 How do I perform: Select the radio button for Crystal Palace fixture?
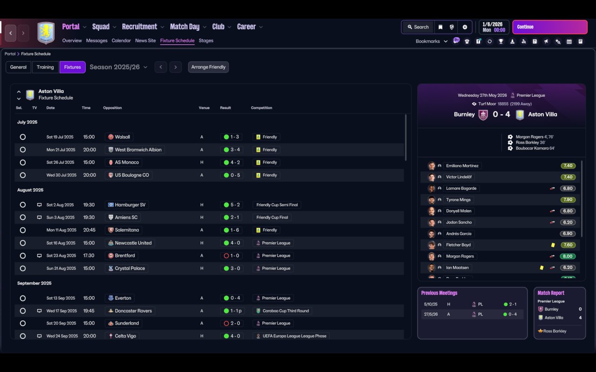(23, 268)
